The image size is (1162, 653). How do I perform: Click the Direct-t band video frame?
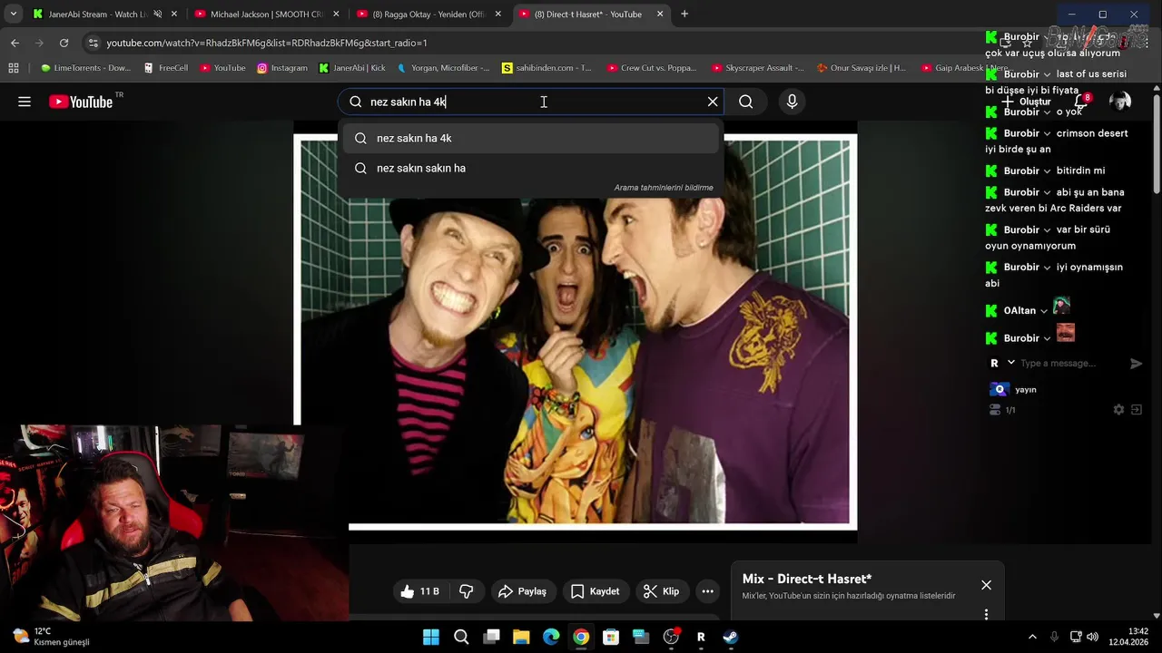[576, 331]
